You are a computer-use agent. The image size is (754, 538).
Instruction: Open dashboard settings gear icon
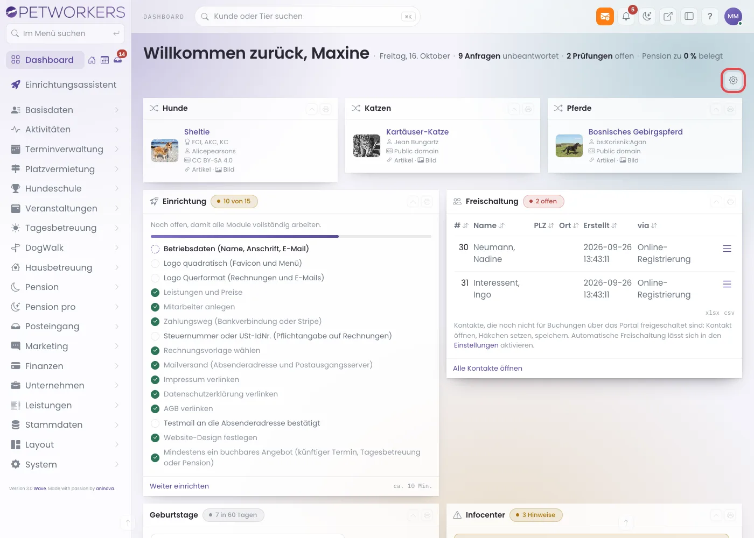point(733,80)
